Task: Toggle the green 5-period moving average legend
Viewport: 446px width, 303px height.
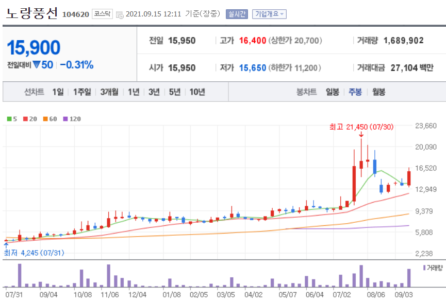Action: tap(10, 119)
